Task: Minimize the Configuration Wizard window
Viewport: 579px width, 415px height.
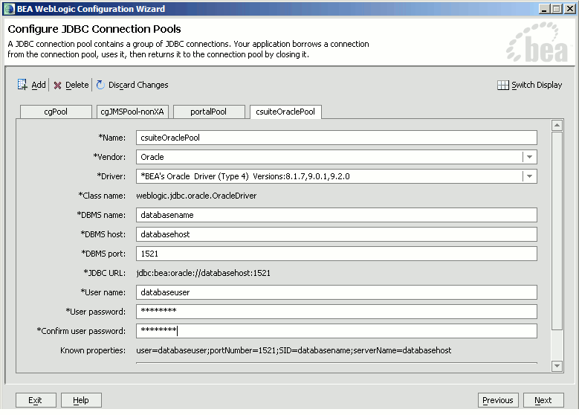Action: [544, 9]
